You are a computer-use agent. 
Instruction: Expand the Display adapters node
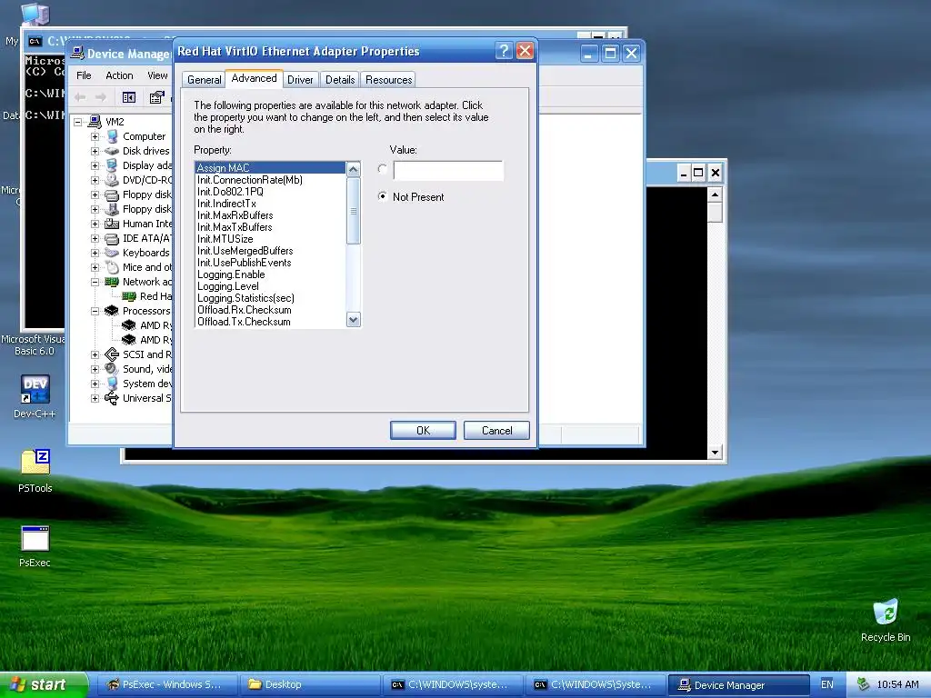(95, 165)
